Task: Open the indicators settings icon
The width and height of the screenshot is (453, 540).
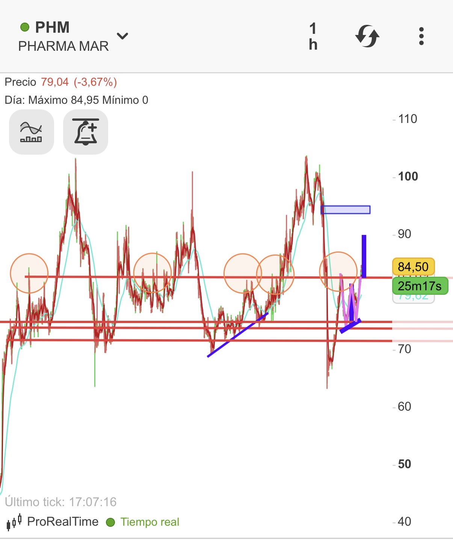Action: [x=32, y=132]
